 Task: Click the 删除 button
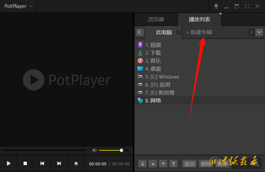(206, 164)
